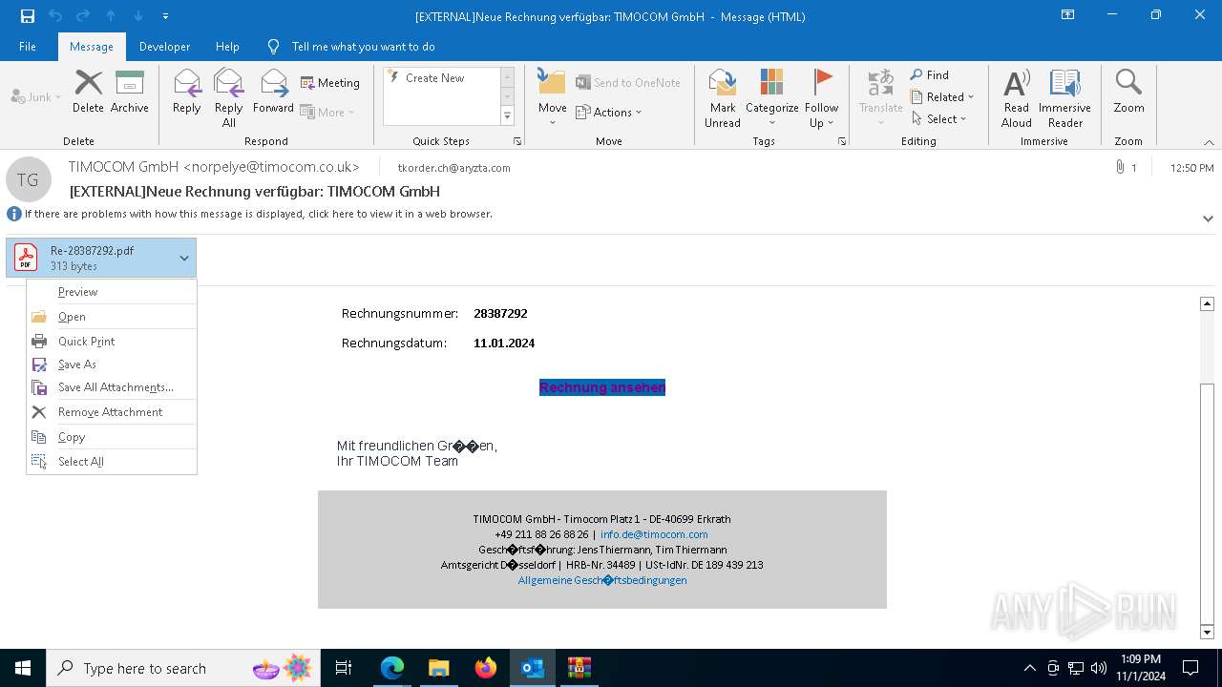The height and width of the screenshot is (687, 1222).
Task: Open Immersive Reader
Action: pyautogui.click(x=1064, y=97)
